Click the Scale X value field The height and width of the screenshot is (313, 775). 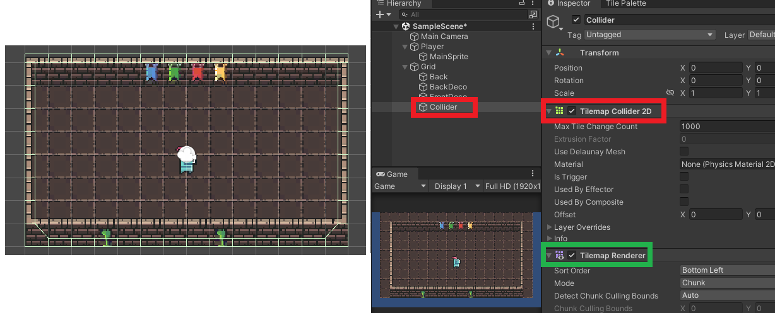715,93
